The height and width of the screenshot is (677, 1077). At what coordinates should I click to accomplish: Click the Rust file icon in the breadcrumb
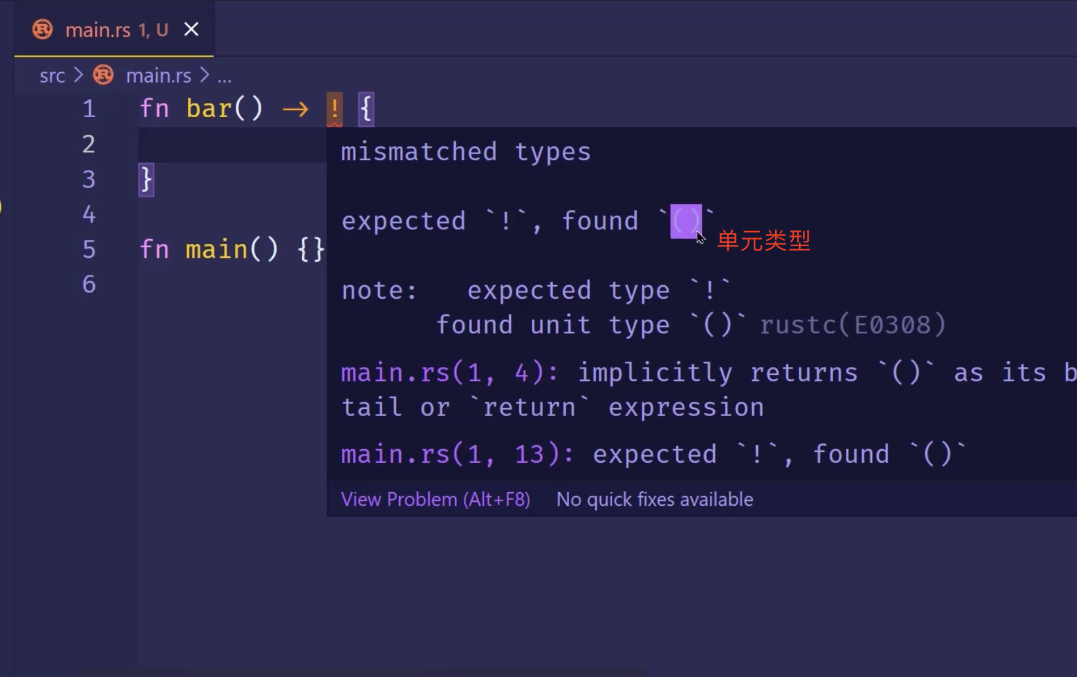[x=103, y=76]
